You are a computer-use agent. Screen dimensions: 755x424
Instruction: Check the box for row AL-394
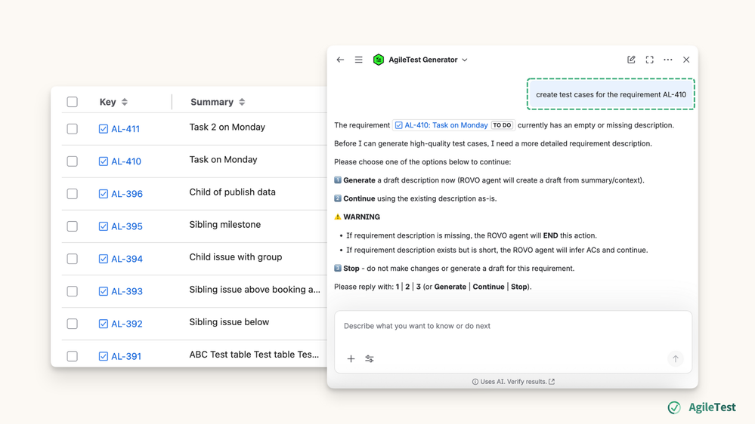[73, 259]
